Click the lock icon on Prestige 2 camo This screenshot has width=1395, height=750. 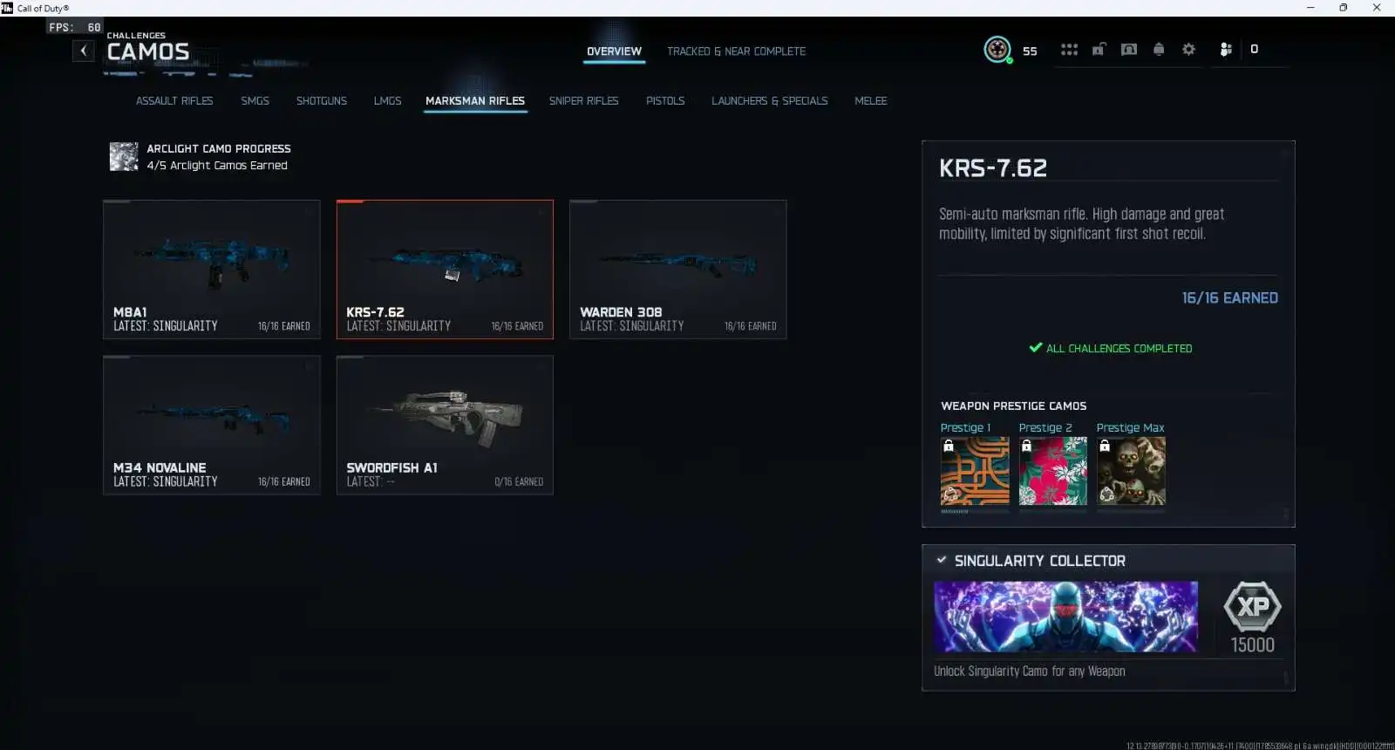point(1026,446)
